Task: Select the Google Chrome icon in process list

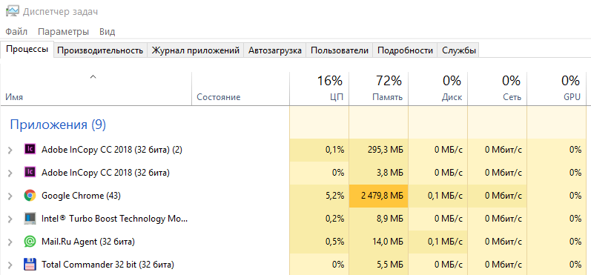Action: pyautogui.click(x=30, y=196)
